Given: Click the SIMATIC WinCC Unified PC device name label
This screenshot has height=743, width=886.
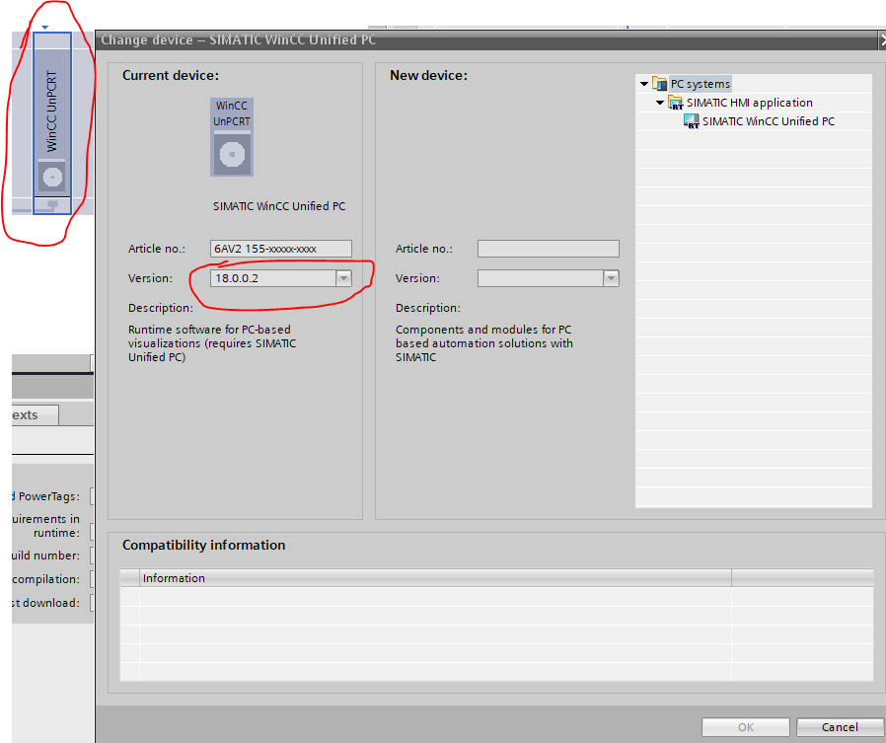Looking at the screenshot, I should (279, 206).
